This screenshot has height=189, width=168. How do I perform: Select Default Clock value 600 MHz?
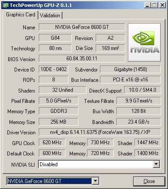(x=52, y=153)
